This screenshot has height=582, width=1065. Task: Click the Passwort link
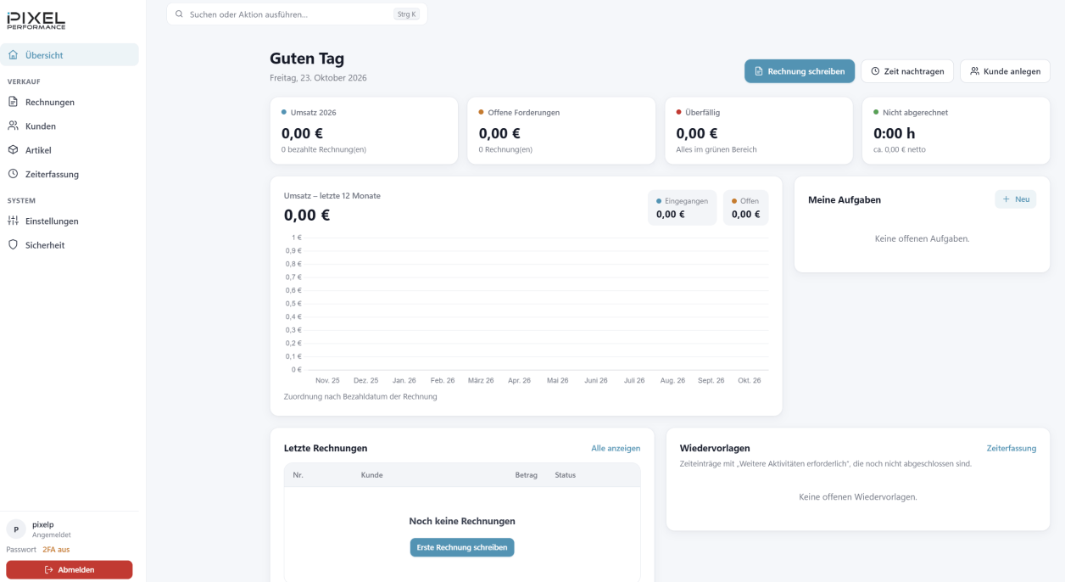pyautogui.click(x=21, y=550)
